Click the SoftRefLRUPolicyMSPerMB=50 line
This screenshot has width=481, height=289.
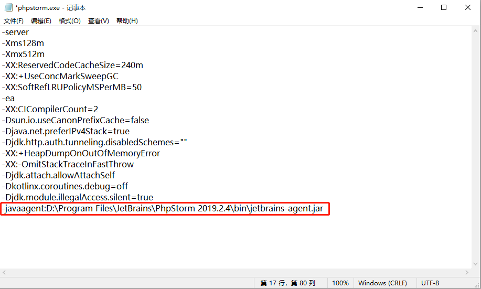(72, 88)
